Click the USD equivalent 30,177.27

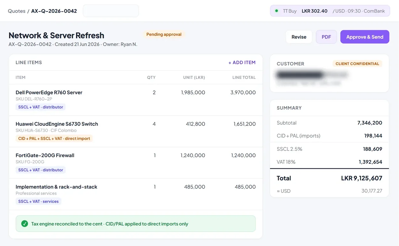coord(372,191)
